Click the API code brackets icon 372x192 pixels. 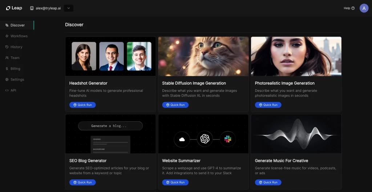pyautogui.click(x=7, y=90)
